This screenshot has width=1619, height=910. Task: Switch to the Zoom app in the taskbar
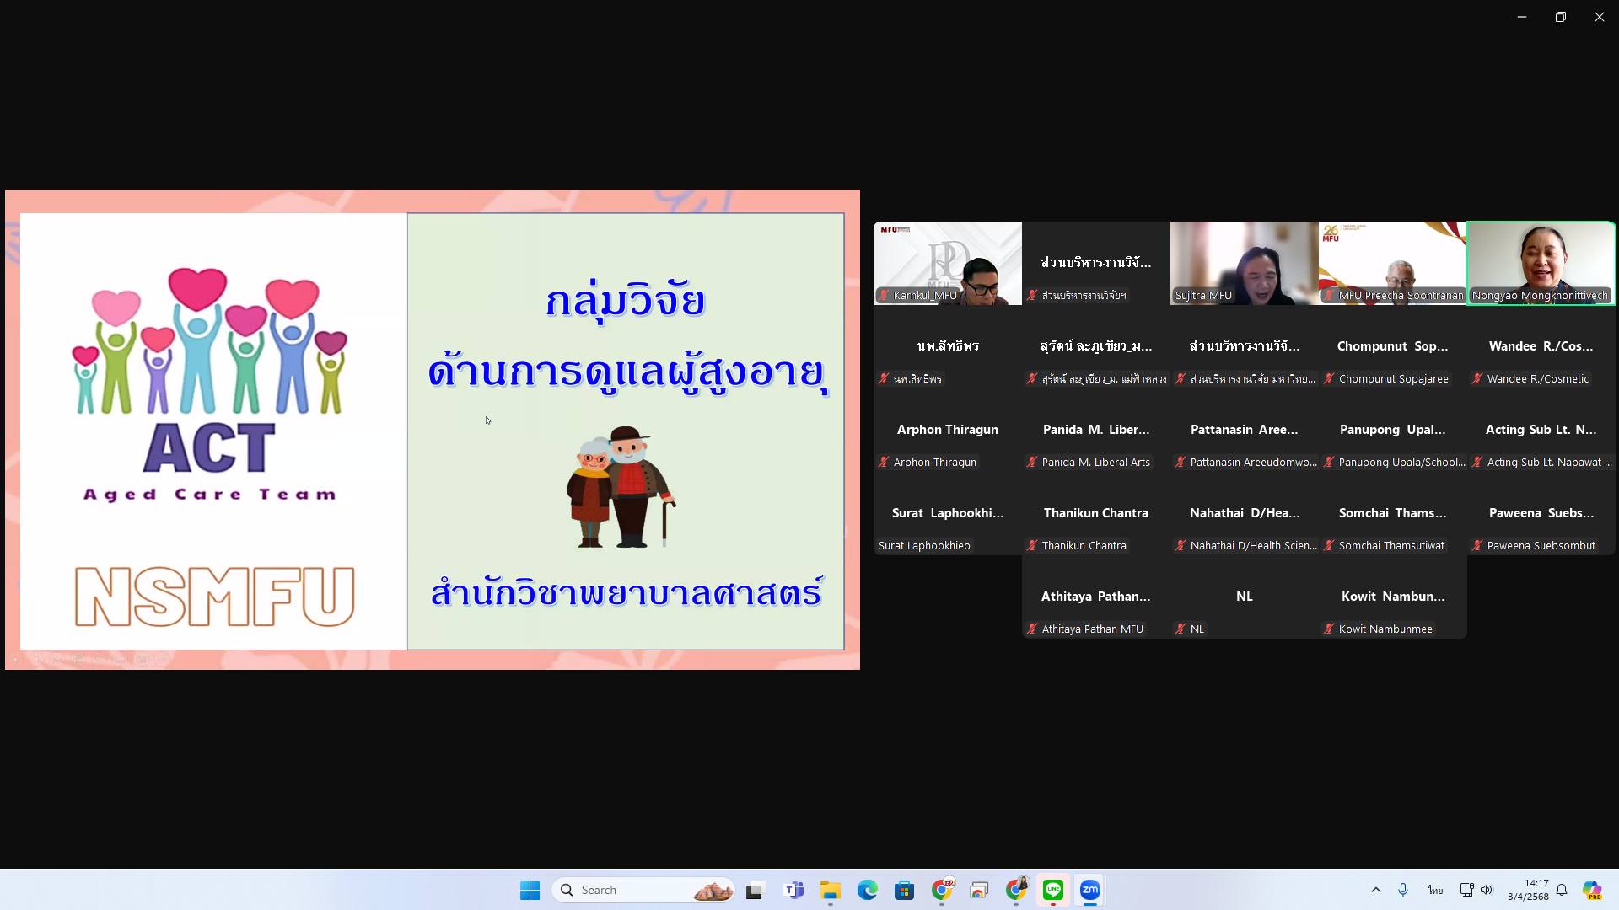click(x=1090, y=890)
